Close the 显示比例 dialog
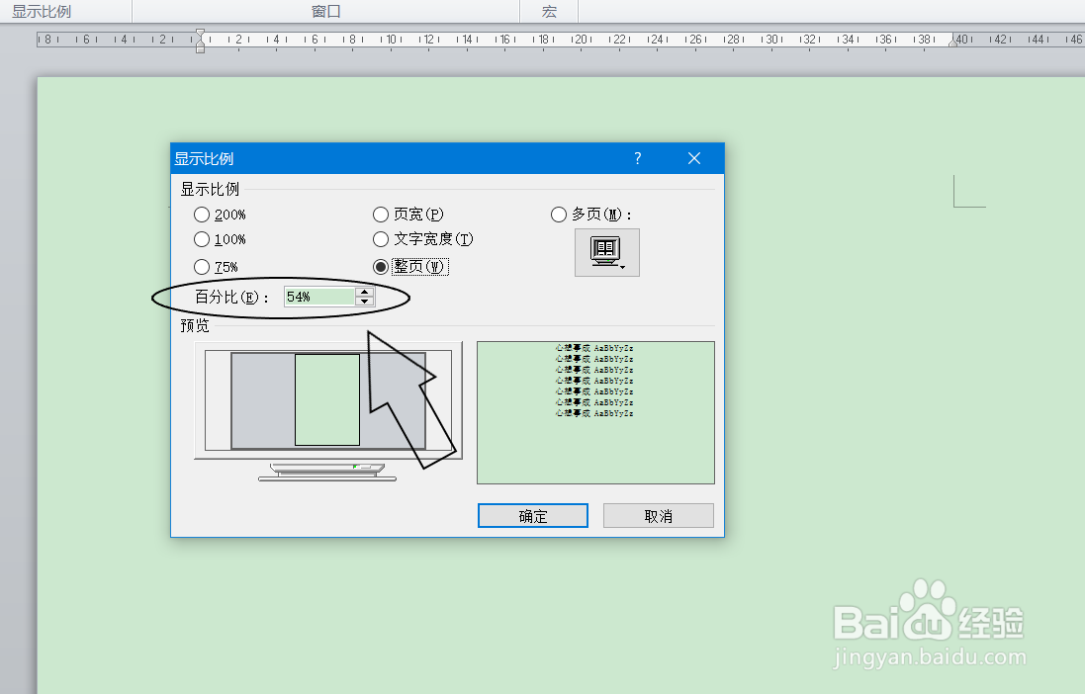Viewport: 1085px width, 694px height. pyautogui.click(x=694, y=158)
